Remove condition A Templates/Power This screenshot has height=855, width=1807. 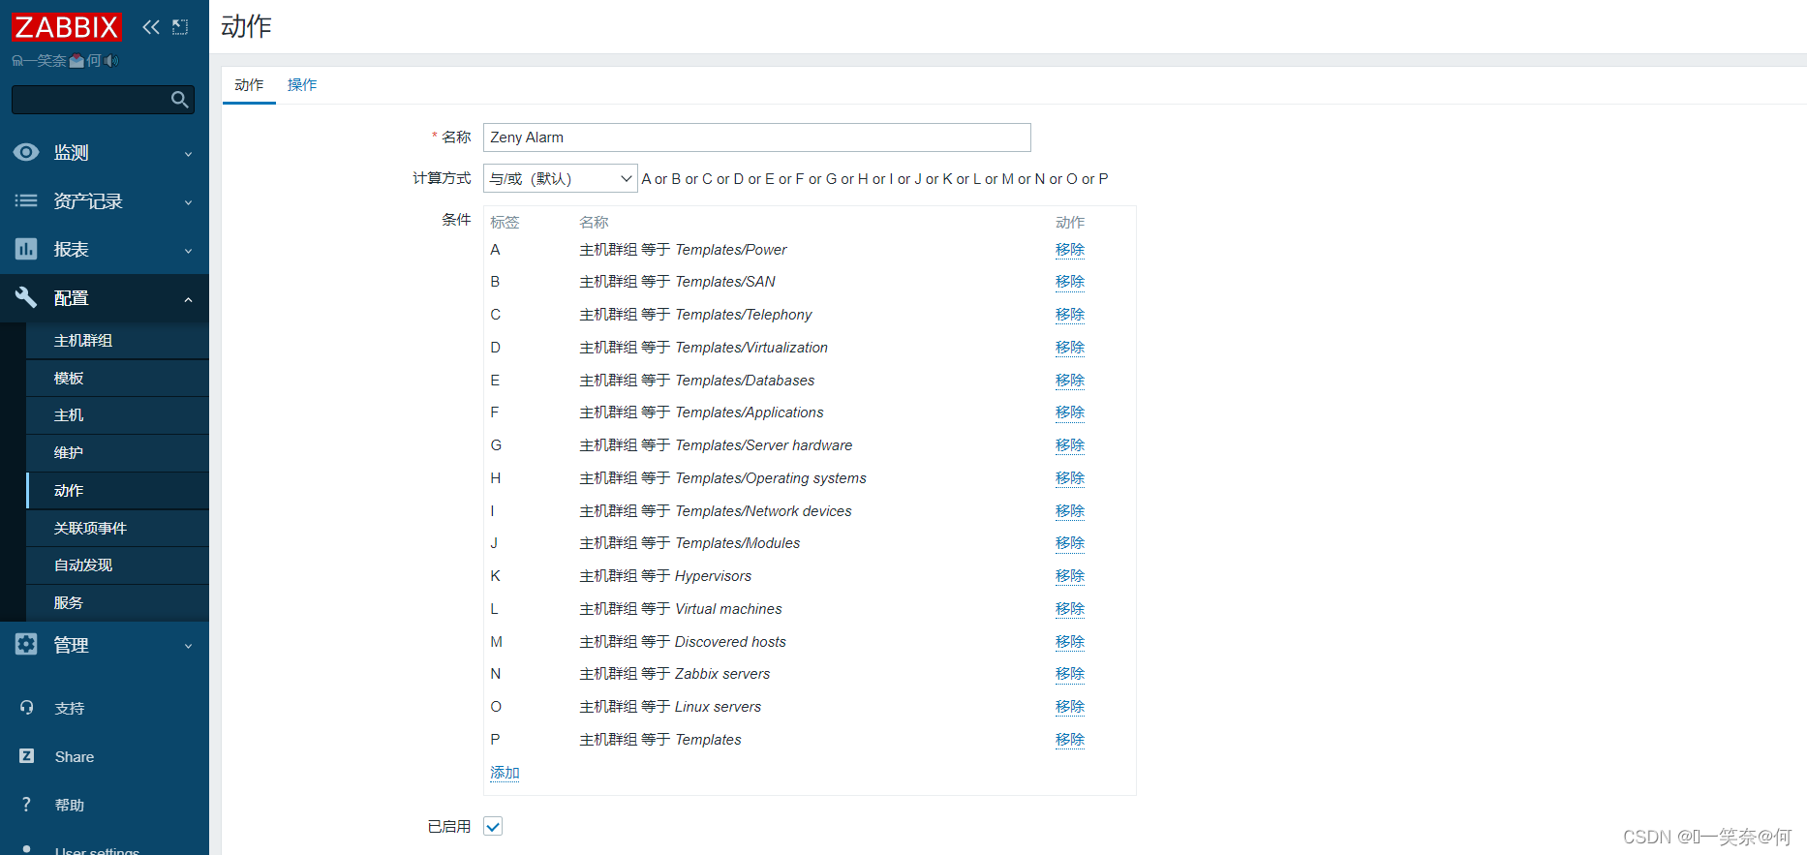click(x=1069, y=250)
